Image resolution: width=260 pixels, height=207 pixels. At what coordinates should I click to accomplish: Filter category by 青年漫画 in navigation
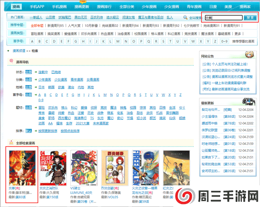tap(77, 80)
